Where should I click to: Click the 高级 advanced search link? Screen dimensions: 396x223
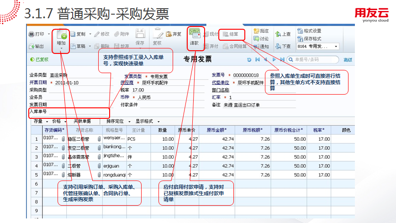point(348,60)
